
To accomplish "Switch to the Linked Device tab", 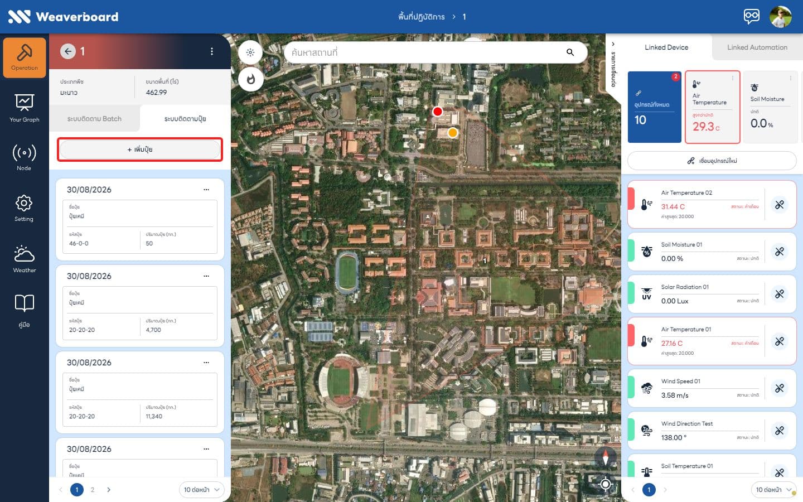I will (x=666, y=47).
